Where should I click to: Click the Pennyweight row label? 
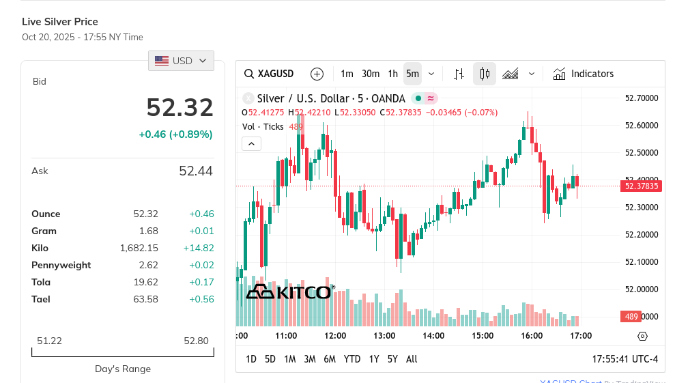point(61,265)
